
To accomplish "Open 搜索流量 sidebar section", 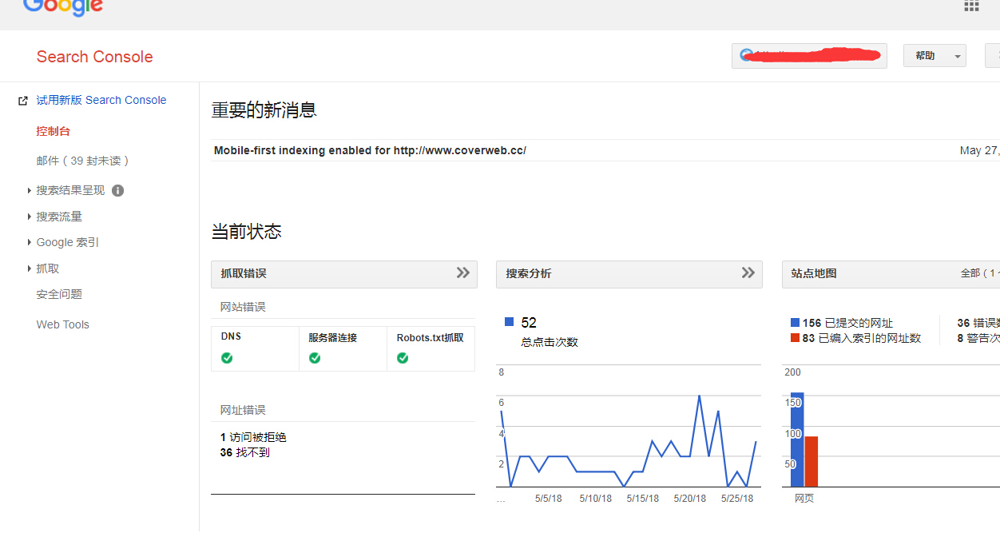I will 59,217.
